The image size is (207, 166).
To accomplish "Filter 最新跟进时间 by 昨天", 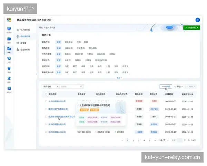I will coord(75,72).
